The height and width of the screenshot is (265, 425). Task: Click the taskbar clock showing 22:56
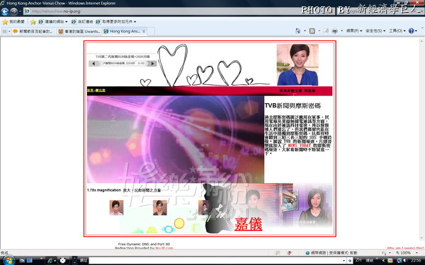(416, 260)
